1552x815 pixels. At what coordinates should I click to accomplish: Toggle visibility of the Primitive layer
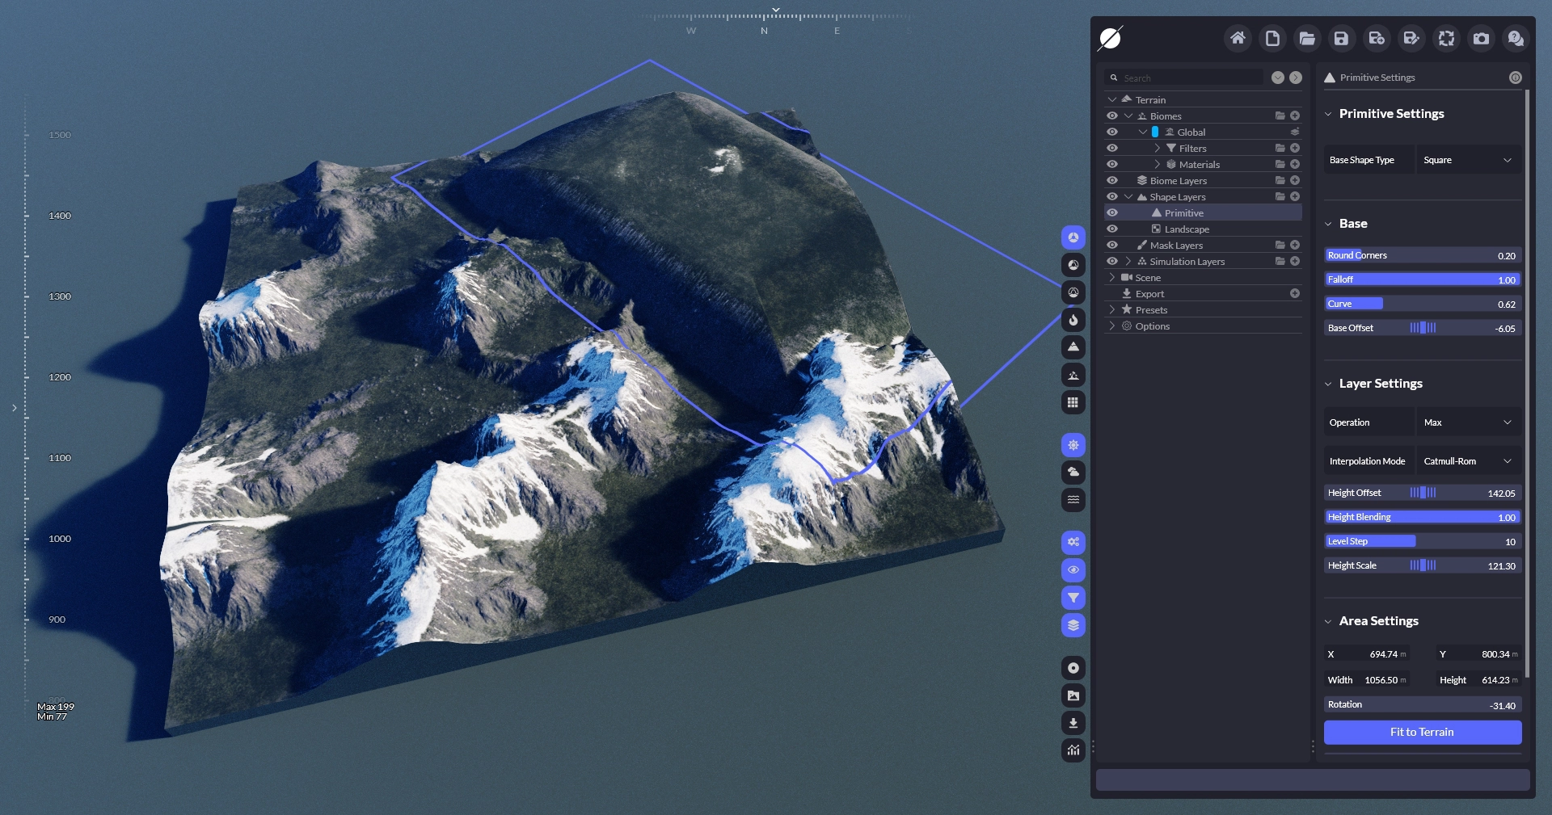coord(1112,212)
